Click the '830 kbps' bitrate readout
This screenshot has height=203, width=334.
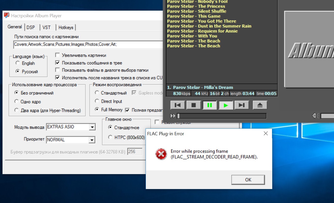182,94
